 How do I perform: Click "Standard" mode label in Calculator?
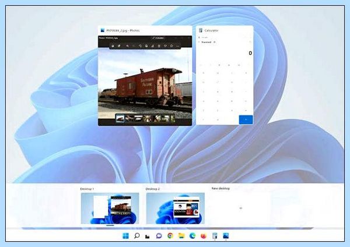[206, 42]
